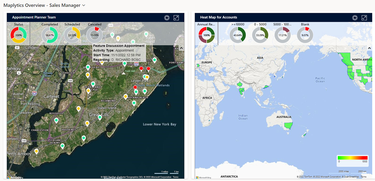This screenshot has width=375, height=181.
Task: Select the Completed 56.67% donut chart
Action: 50,35
